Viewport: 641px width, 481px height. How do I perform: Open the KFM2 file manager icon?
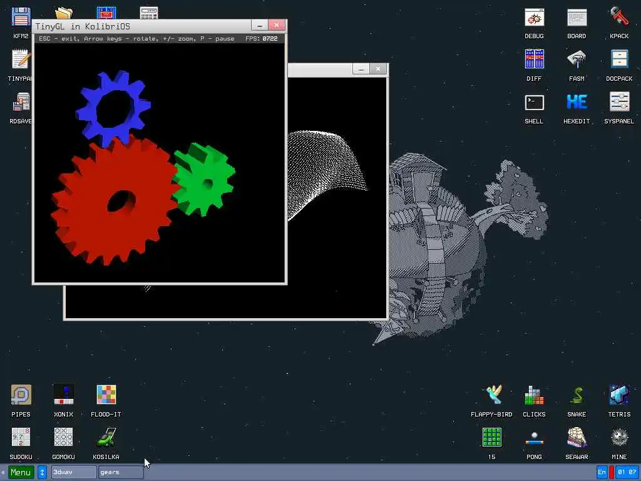pos(21,18)
